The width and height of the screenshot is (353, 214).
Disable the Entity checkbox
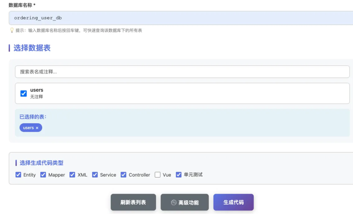pyautogui.click(x=18, y=175)
